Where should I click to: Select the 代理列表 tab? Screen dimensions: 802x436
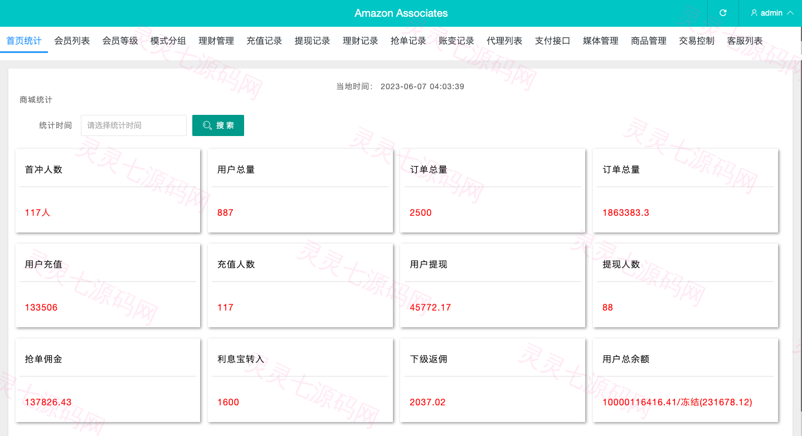click(504, 41)
